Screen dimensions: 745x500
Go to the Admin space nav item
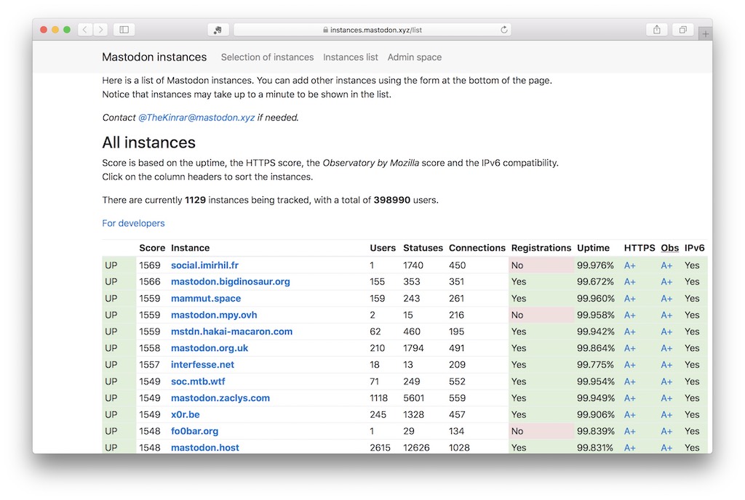(x=414, y=57)
